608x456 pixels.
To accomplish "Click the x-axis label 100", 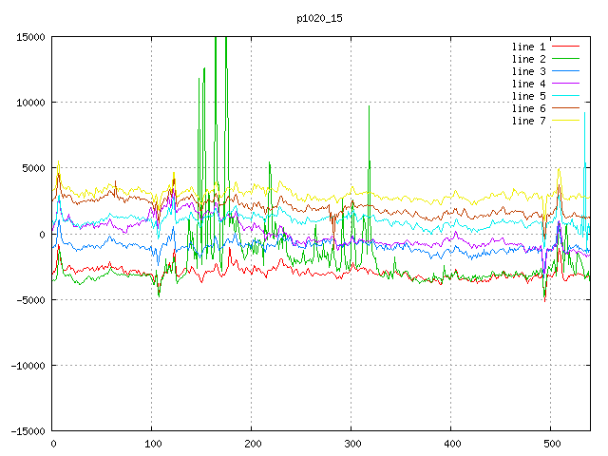I will (153, 444).
